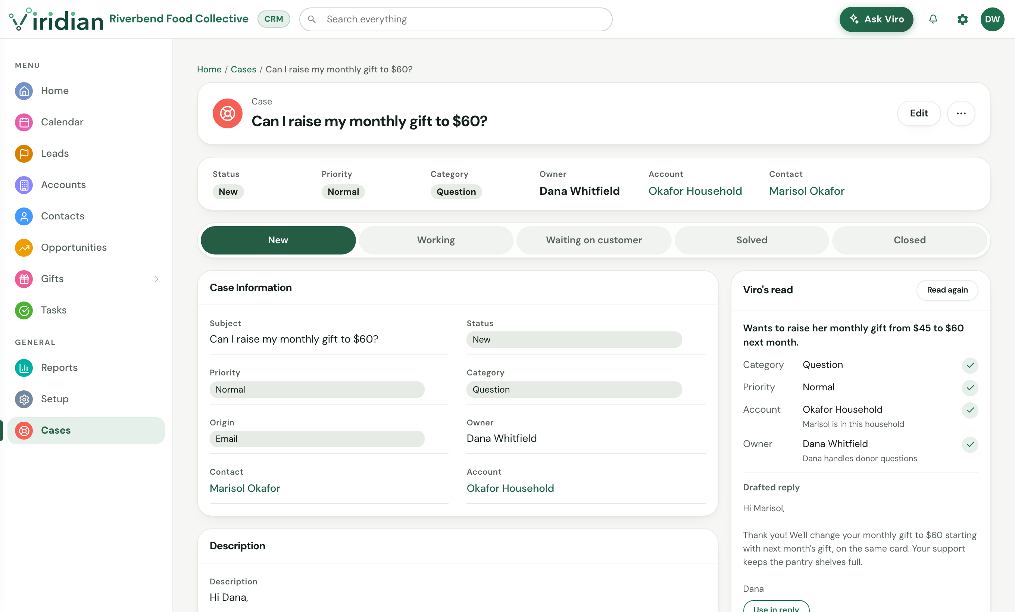The height and width of the screenshot is (612, 1015).
Task: Open Gifts present icon
Action: 24,279
